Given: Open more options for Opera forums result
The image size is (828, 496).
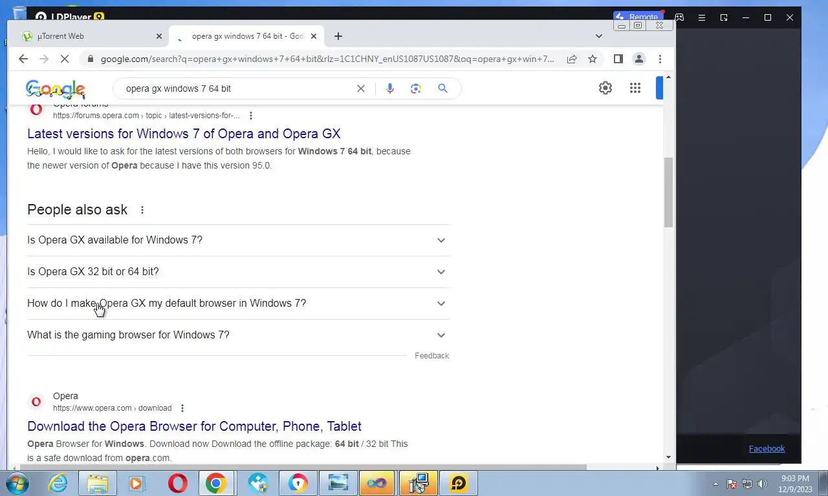Looking at the screenshot, I should (251, 116).
